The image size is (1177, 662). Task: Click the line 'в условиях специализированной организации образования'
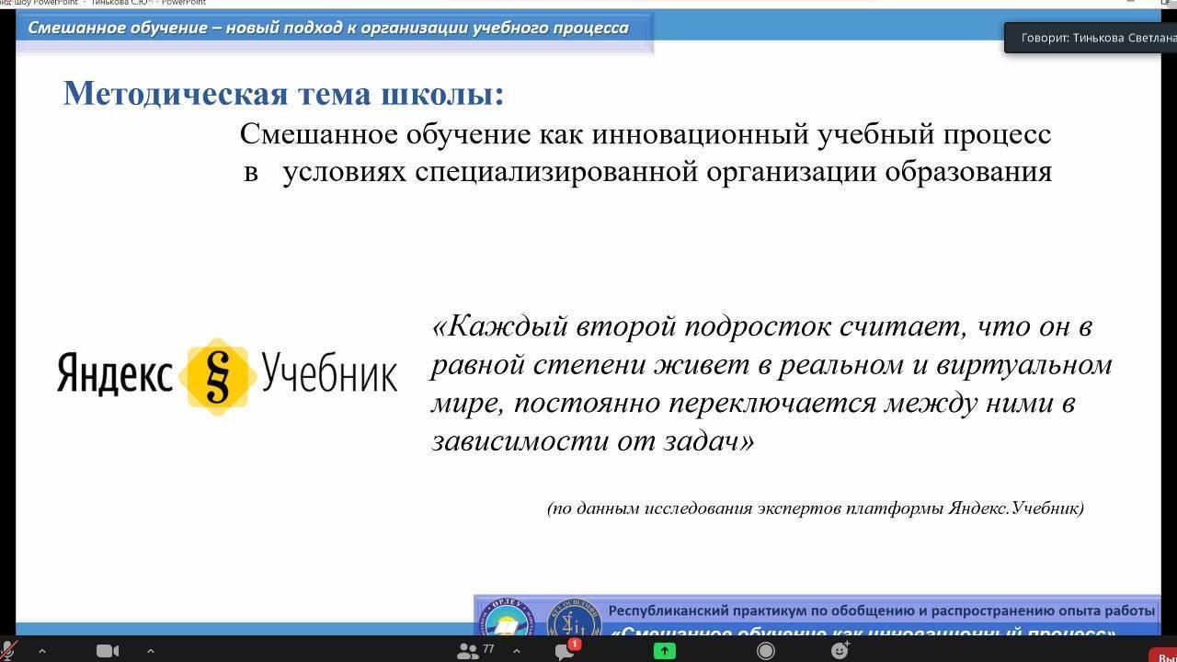(x=647, y=172)
